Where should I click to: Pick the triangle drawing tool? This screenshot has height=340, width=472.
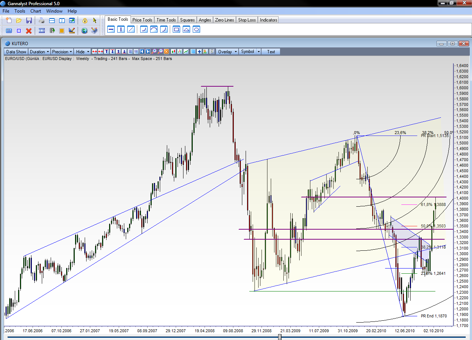coord(186,29)
